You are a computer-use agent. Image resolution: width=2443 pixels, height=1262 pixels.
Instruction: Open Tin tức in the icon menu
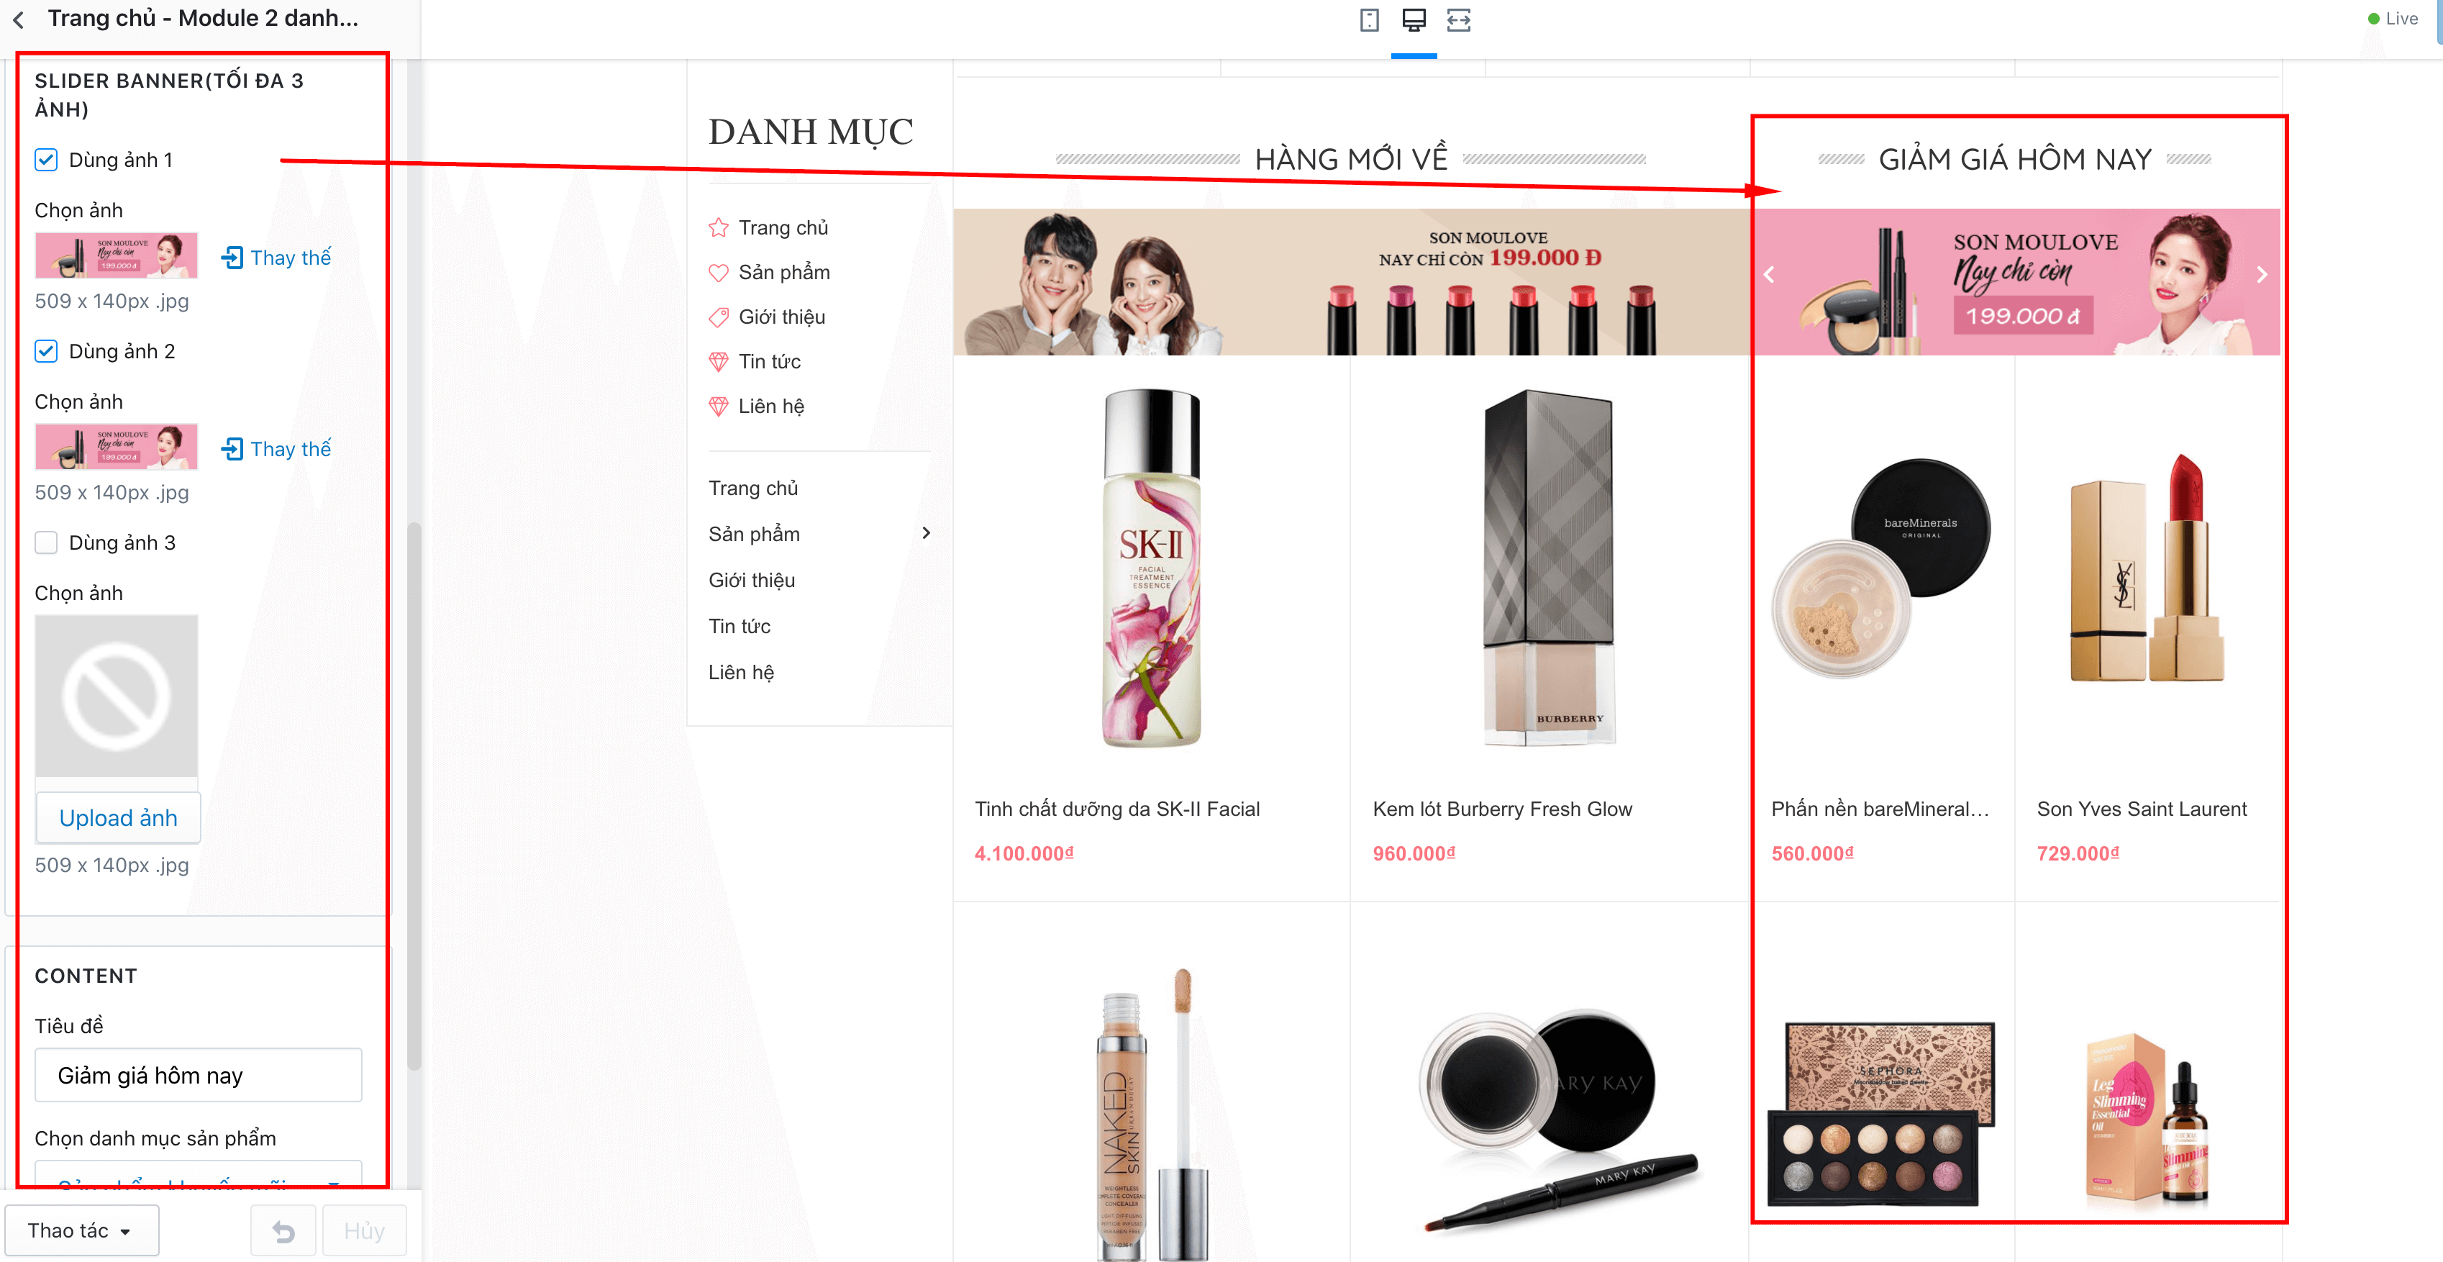(769, 361)
